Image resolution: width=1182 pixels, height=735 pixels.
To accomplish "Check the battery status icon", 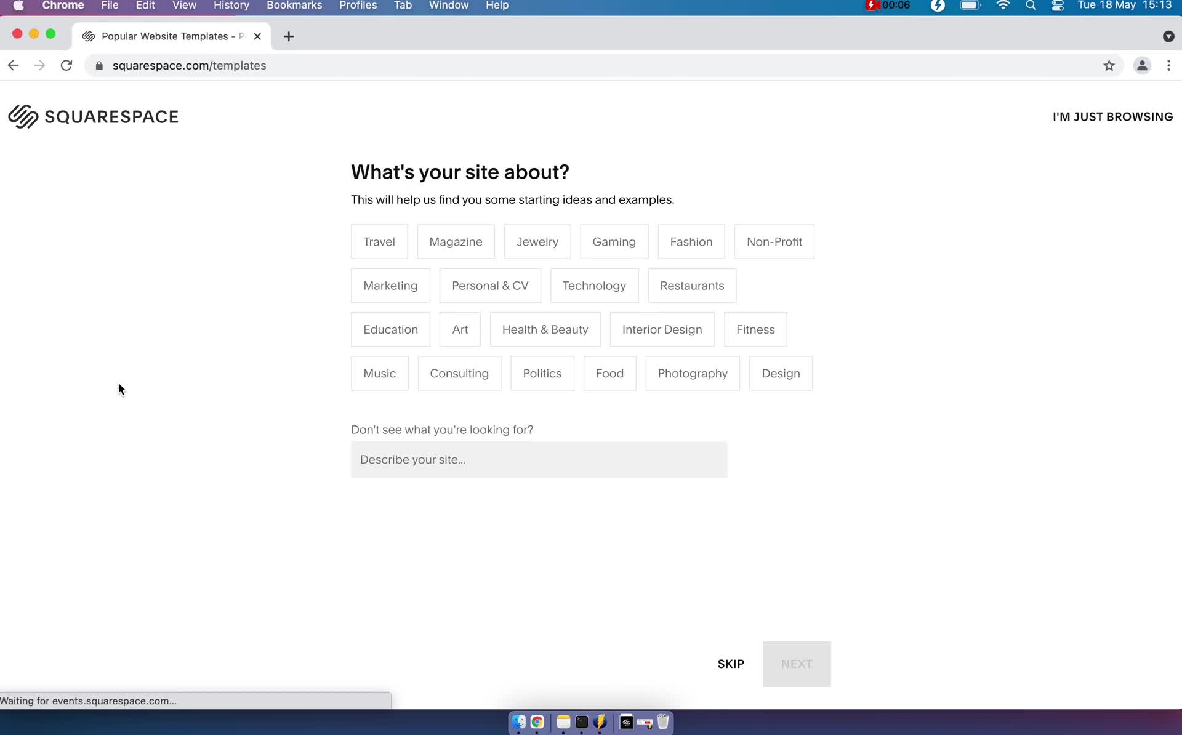I will (970, 6).
